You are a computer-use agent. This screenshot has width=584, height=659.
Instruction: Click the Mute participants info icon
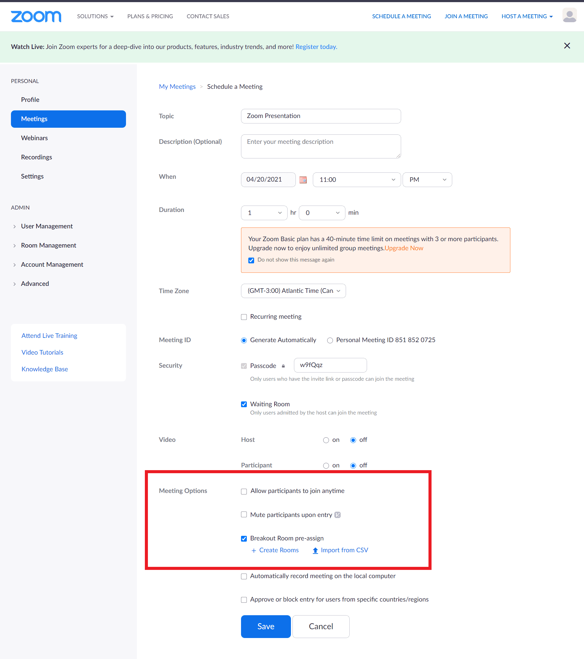(x=337, y=515)
